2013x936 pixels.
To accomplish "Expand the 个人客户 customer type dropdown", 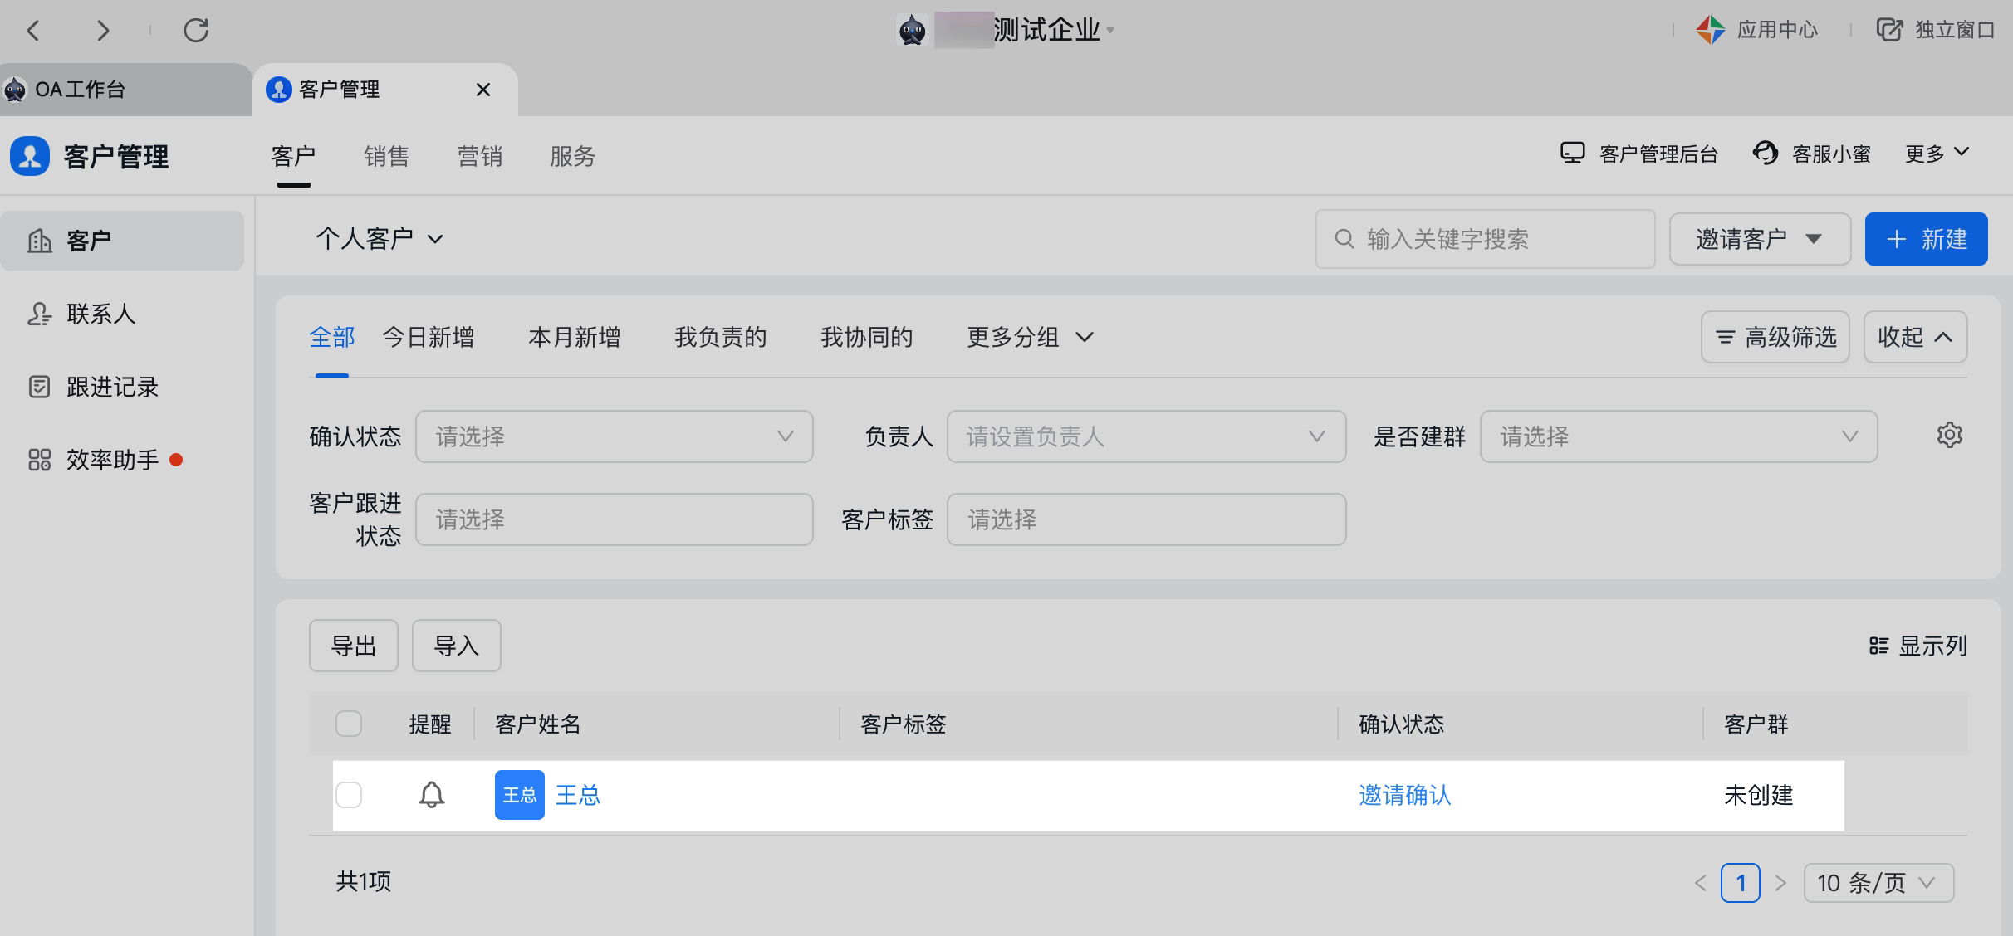I will (x=379, y=239).
